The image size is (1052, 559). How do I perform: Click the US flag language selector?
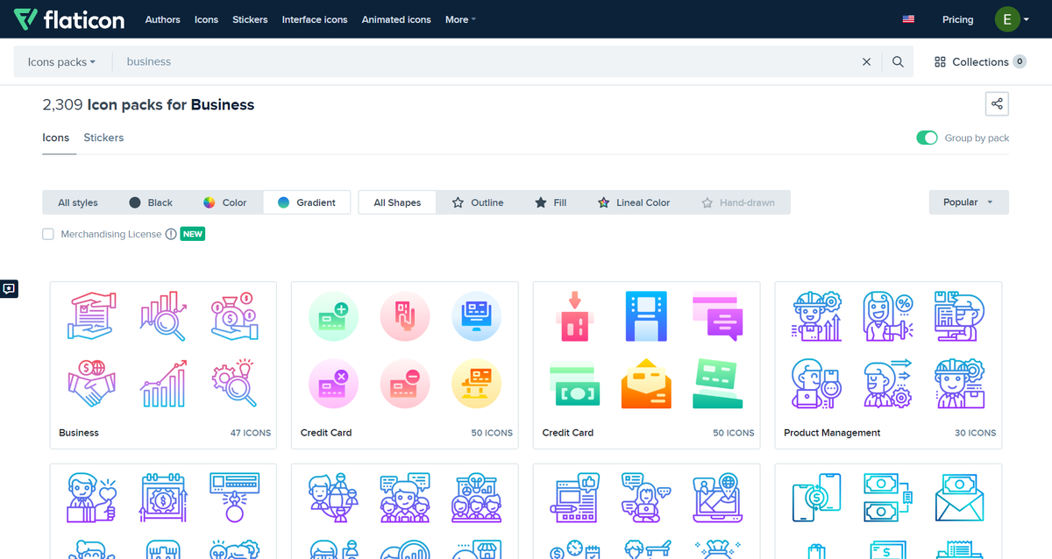908,18
